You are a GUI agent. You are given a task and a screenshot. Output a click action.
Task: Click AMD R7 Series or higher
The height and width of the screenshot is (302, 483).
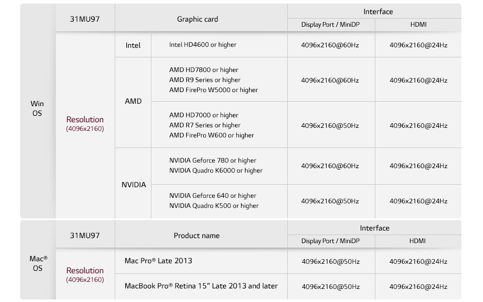[x=205, y=125]
